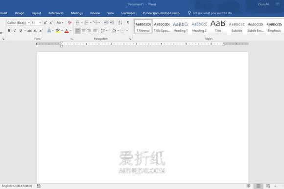Click the English (United States) language indicator
The image size is (284, 189).
click(x=17, y=186)
